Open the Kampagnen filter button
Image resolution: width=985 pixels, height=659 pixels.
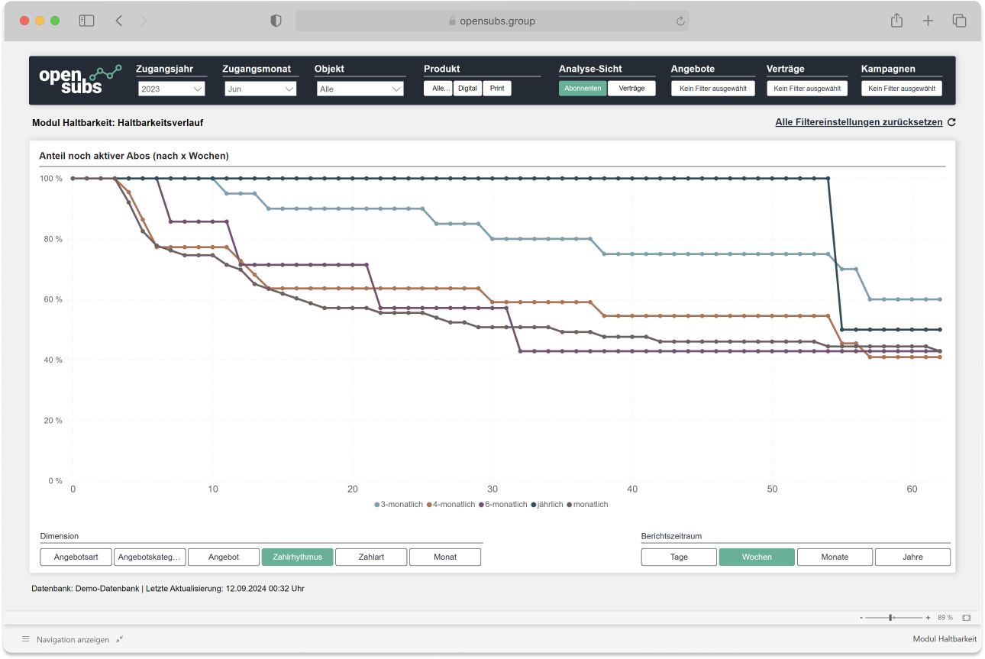[902, 89]
